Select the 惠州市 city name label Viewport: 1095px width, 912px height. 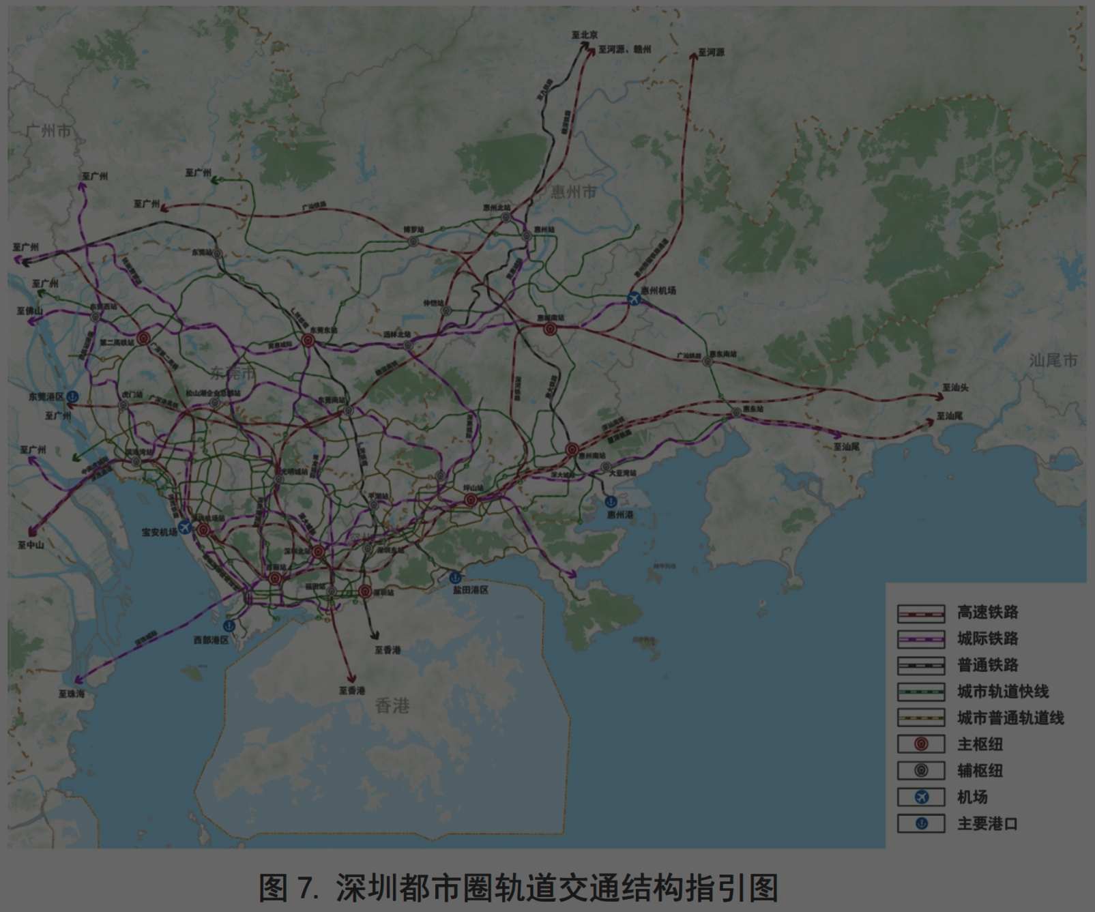click(573, 192)
